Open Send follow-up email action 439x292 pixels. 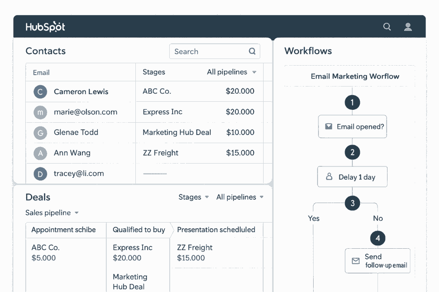click(378, 261)
